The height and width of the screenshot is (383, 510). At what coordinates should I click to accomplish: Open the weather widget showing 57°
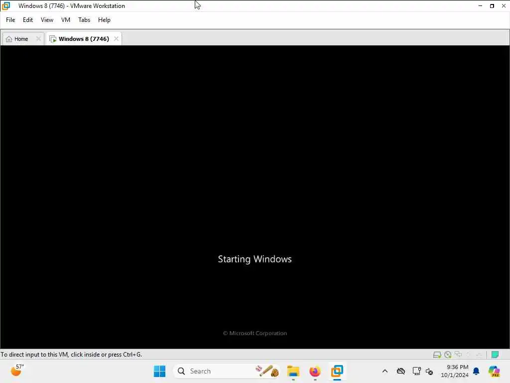(x=16, y=371)
